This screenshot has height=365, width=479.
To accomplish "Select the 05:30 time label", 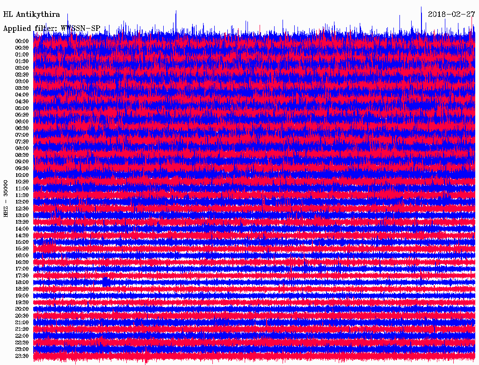I will click(22, 115).
